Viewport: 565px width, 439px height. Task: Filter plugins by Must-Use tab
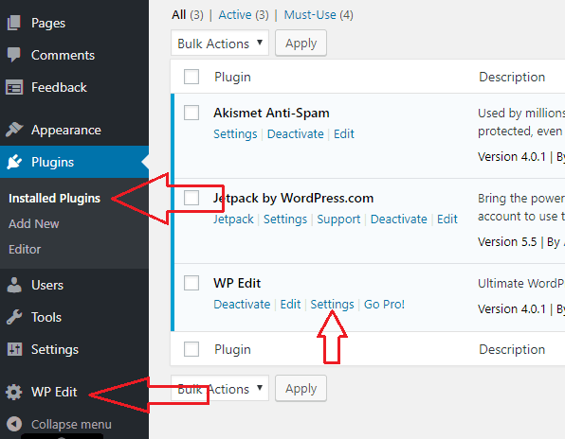point(319,15)
